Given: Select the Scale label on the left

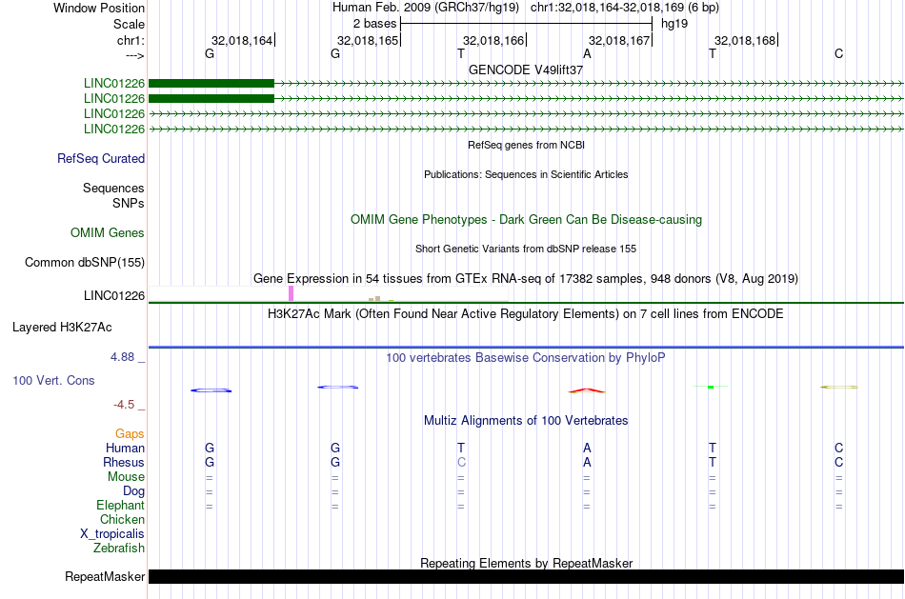Looking at the screenshot, I should [129, 24].
